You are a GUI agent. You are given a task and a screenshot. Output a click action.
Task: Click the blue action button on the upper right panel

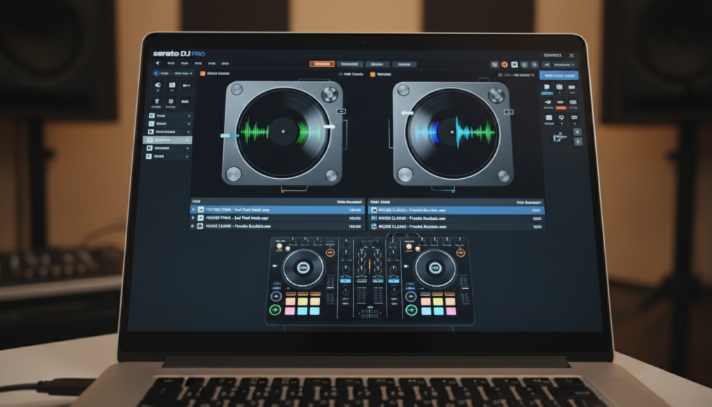click(558, 75)
